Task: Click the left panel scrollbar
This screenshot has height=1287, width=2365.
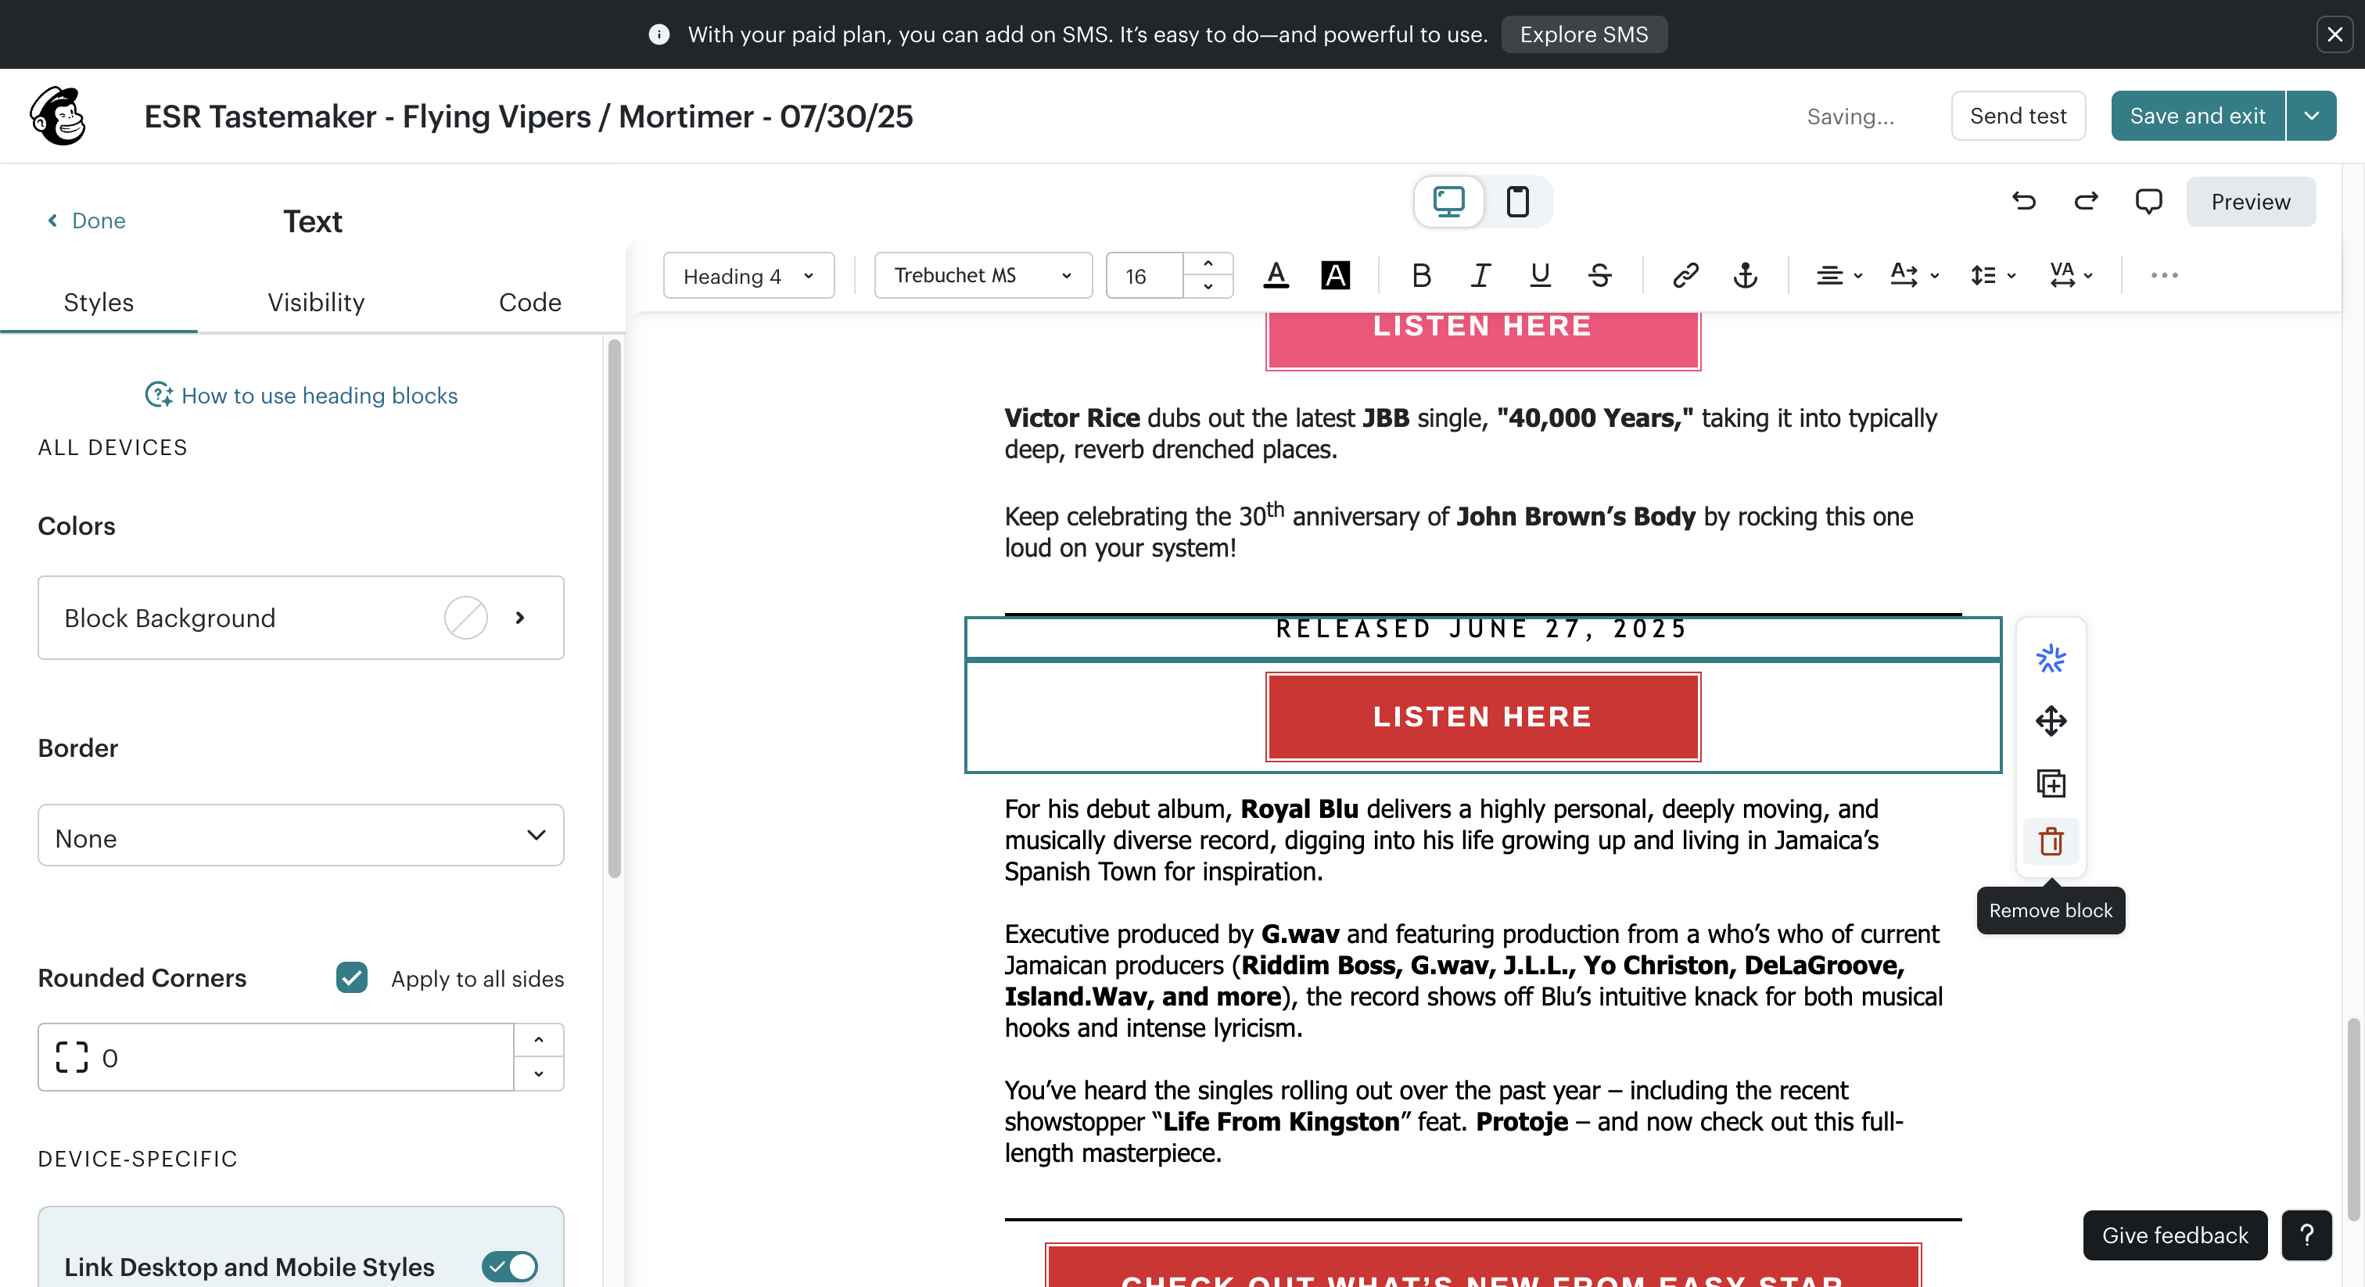Action: coord(614,608)
